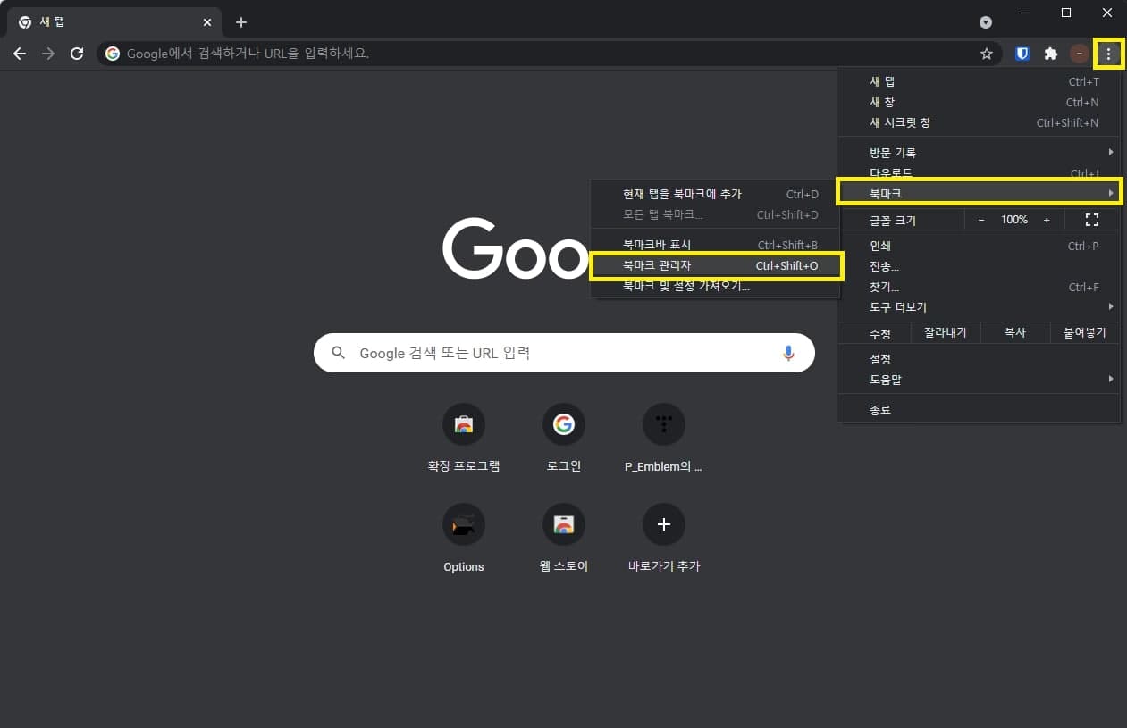Increase zoom with the plus control
1127x728 pixels.
click(x=1047, y=219)
